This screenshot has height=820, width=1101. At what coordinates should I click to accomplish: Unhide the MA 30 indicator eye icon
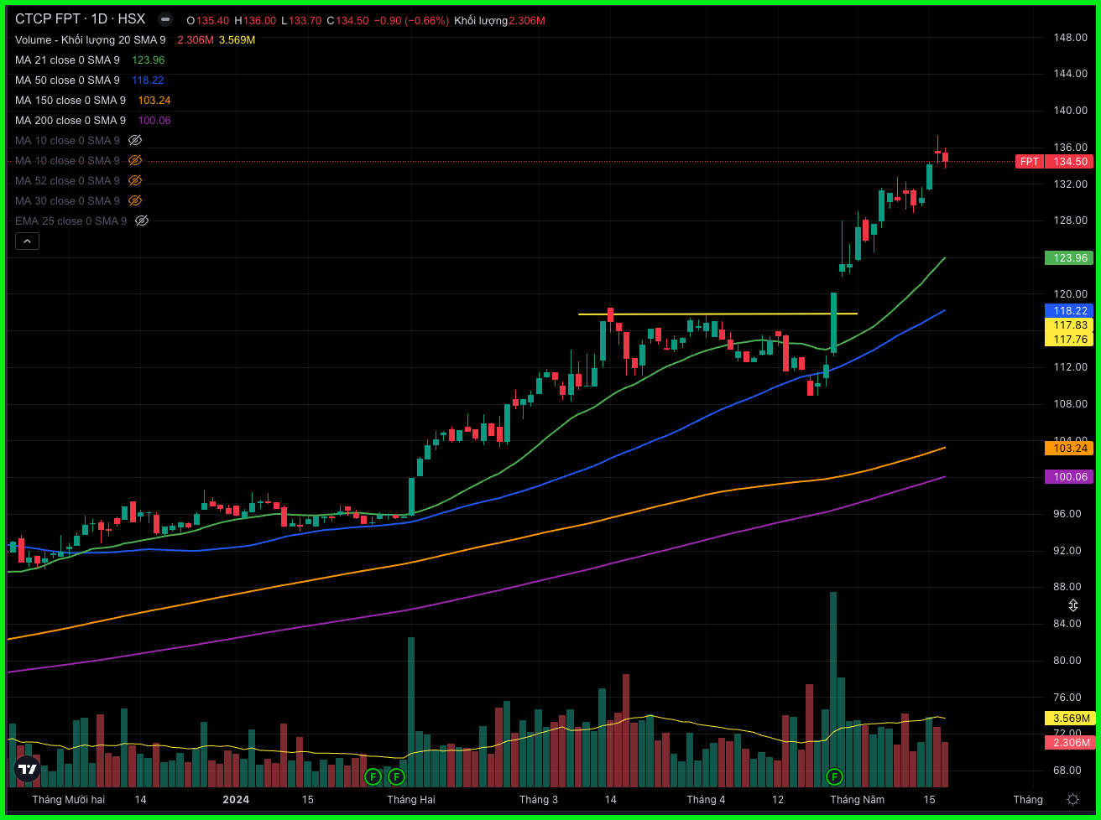(x=135, y=201)
